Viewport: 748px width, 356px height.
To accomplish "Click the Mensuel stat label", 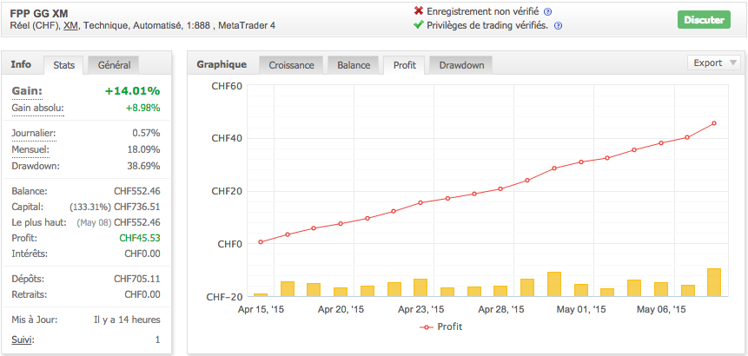I will pyautogui.click(x=30, y=149).
